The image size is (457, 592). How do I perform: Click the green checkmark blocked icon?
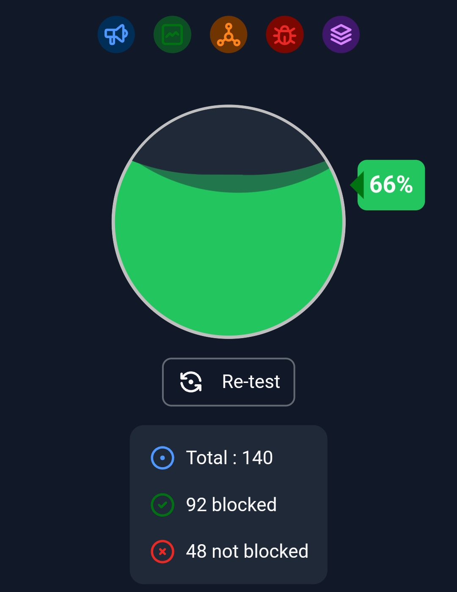coord(162,505)
